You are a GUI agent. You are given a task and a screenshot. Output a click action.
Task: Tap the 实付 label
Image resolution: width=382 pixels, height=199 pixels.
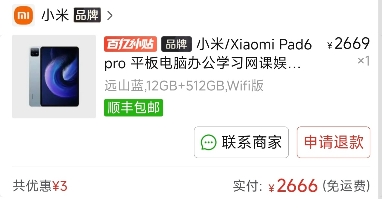[248, 186]
